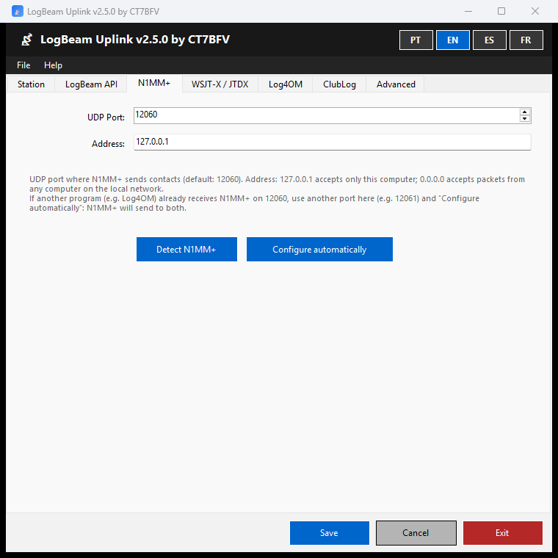
Task: Open the Advanced tab
Action: 396,84
